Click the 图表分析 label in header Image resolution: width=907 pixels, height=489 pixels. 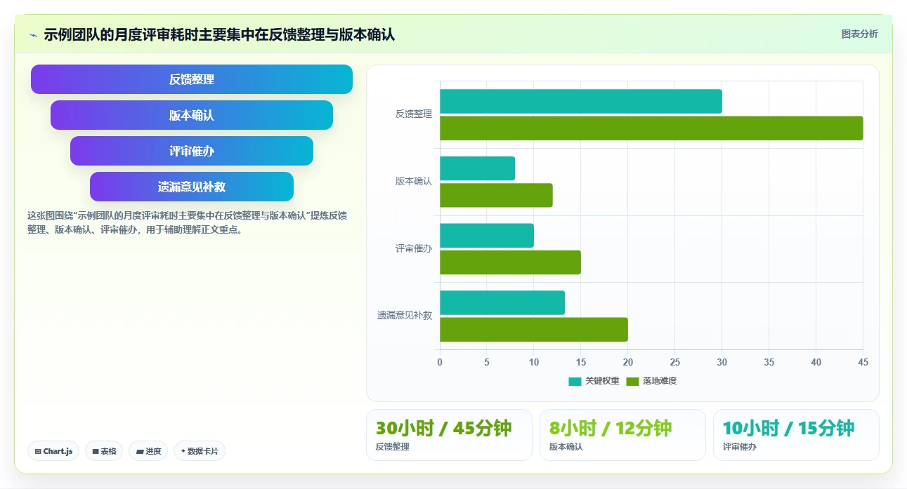(860, 34)
